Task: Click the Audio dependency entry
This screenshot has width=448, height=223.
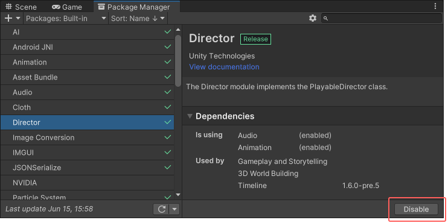Action: point(248,136)
